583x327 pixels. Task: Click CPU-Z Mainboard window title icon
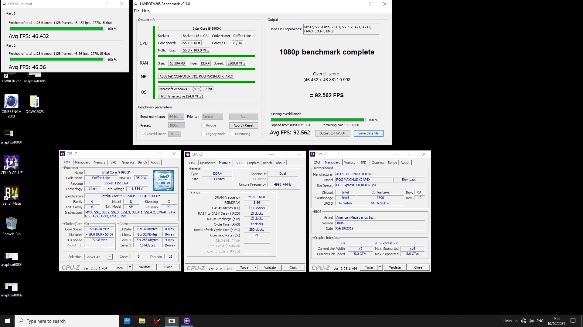coord(312,154)
